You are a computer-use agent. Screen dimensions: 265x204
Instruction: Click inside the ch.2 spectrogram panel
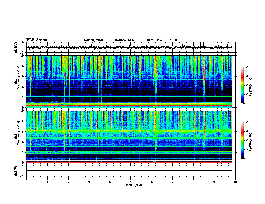coord(129,137)
